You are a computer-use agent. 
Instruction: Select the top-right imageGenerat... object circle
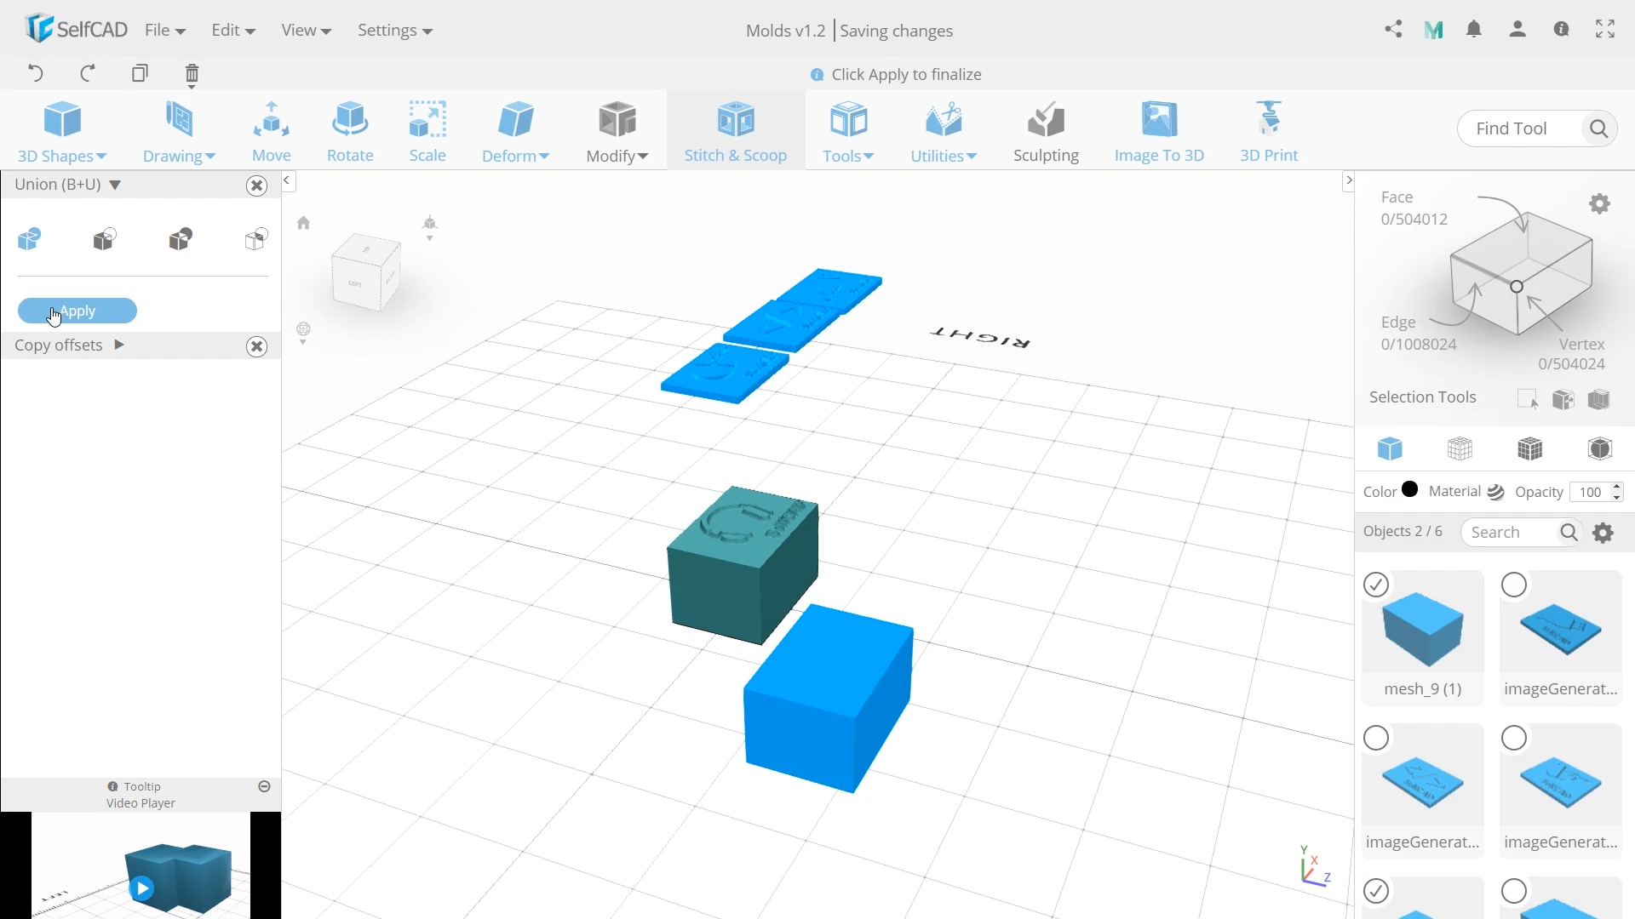pyautogui.click(x=1514, y=585)
